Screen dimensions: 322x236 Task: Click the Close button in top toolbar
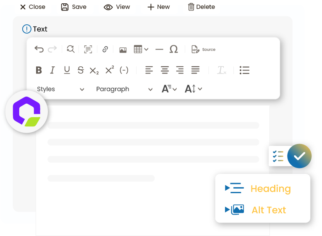tap(33, 7)
